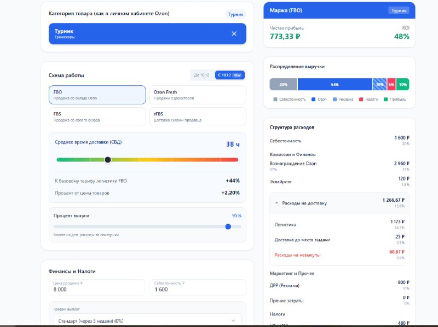Collapse the Расходы на доставку chevron
Image resolution: width=438 pixels, height=327 pixels.
click(x=276, y=203)
